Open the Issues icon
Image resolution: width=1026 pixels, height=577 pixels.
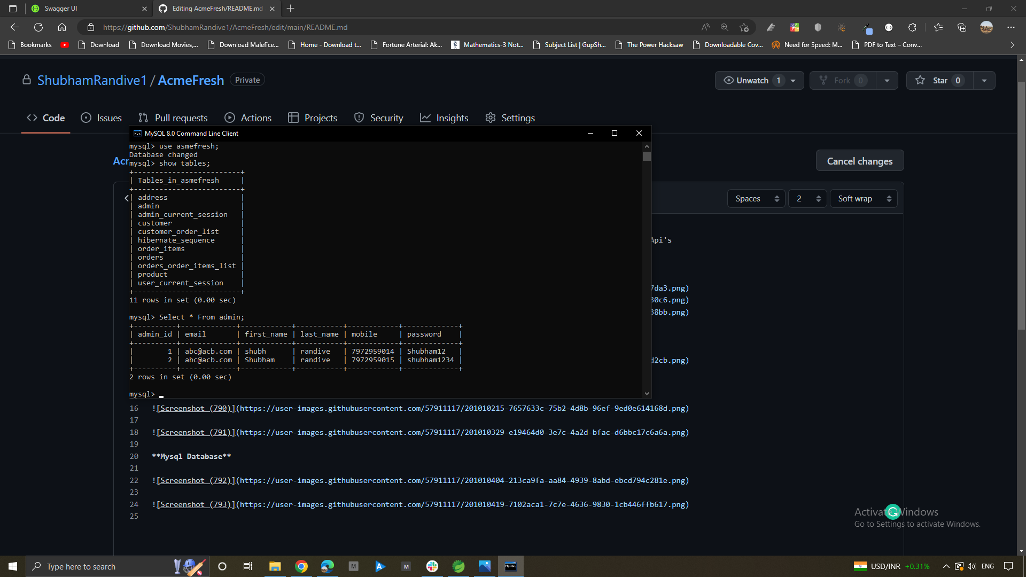[x=86, y=118]
